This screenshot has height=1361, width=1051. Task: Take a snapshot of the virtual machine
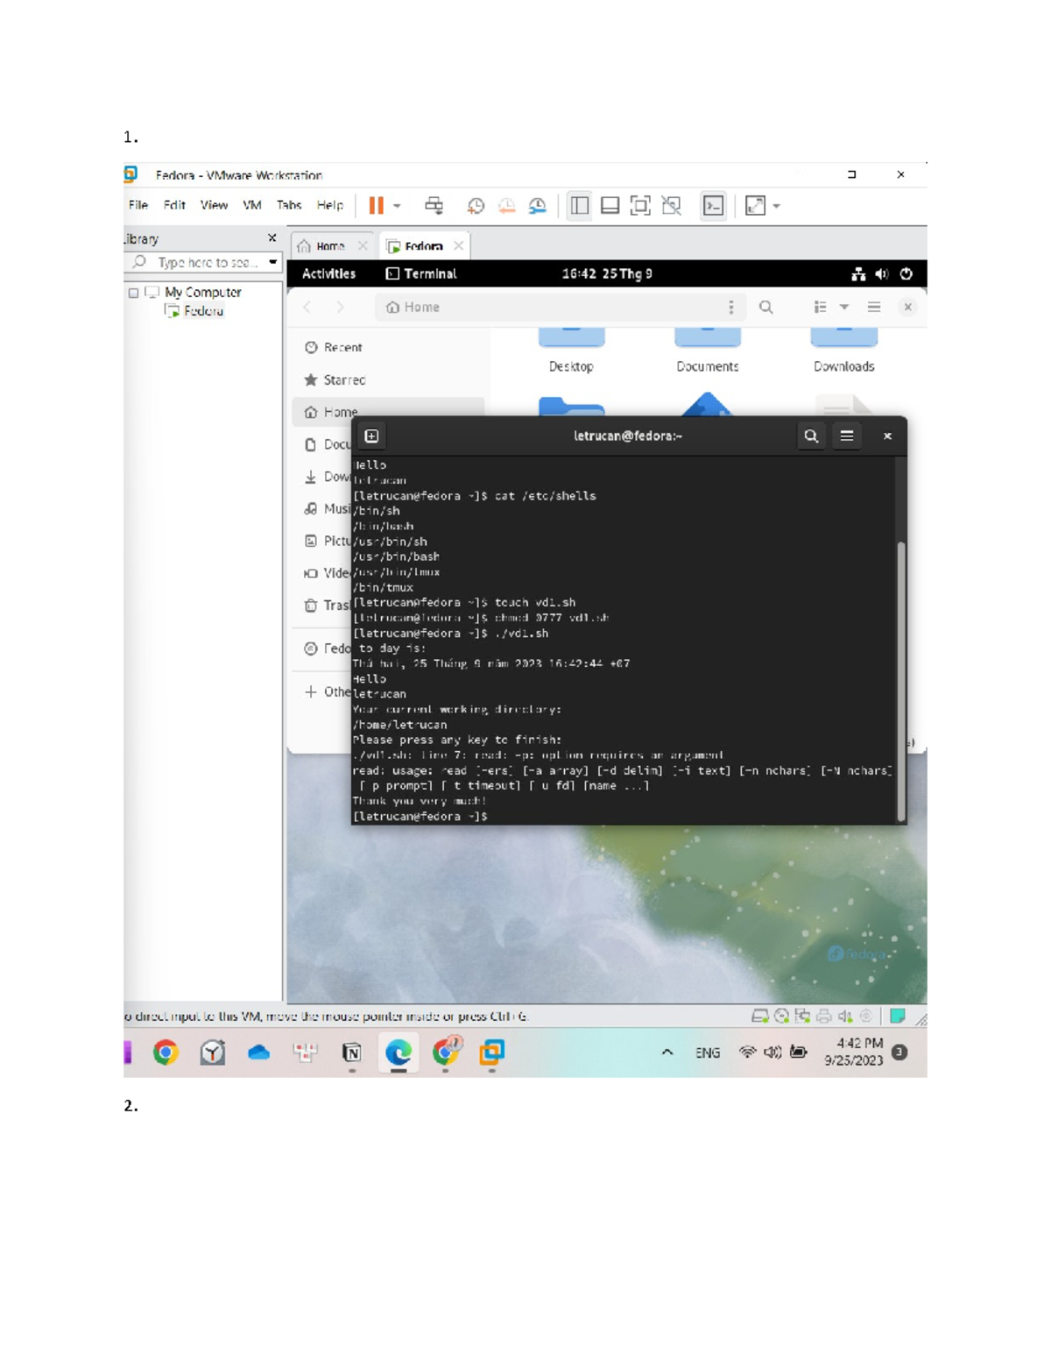click(x=476, y=206)
